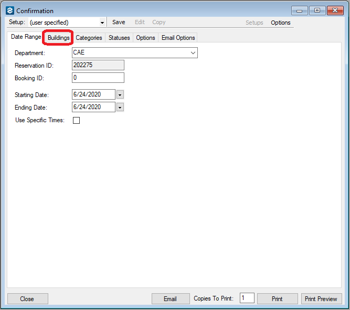This screenshot has height=310, width=350.
Task: Open the Ending Date calendar dropdown
Action: (x=120, y=108)
